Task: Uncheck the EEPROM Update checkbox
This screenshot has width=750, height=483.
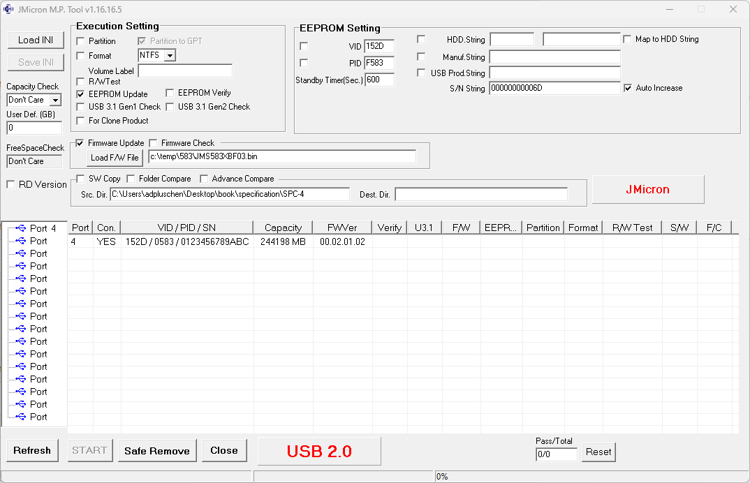Action: (80, 94)
